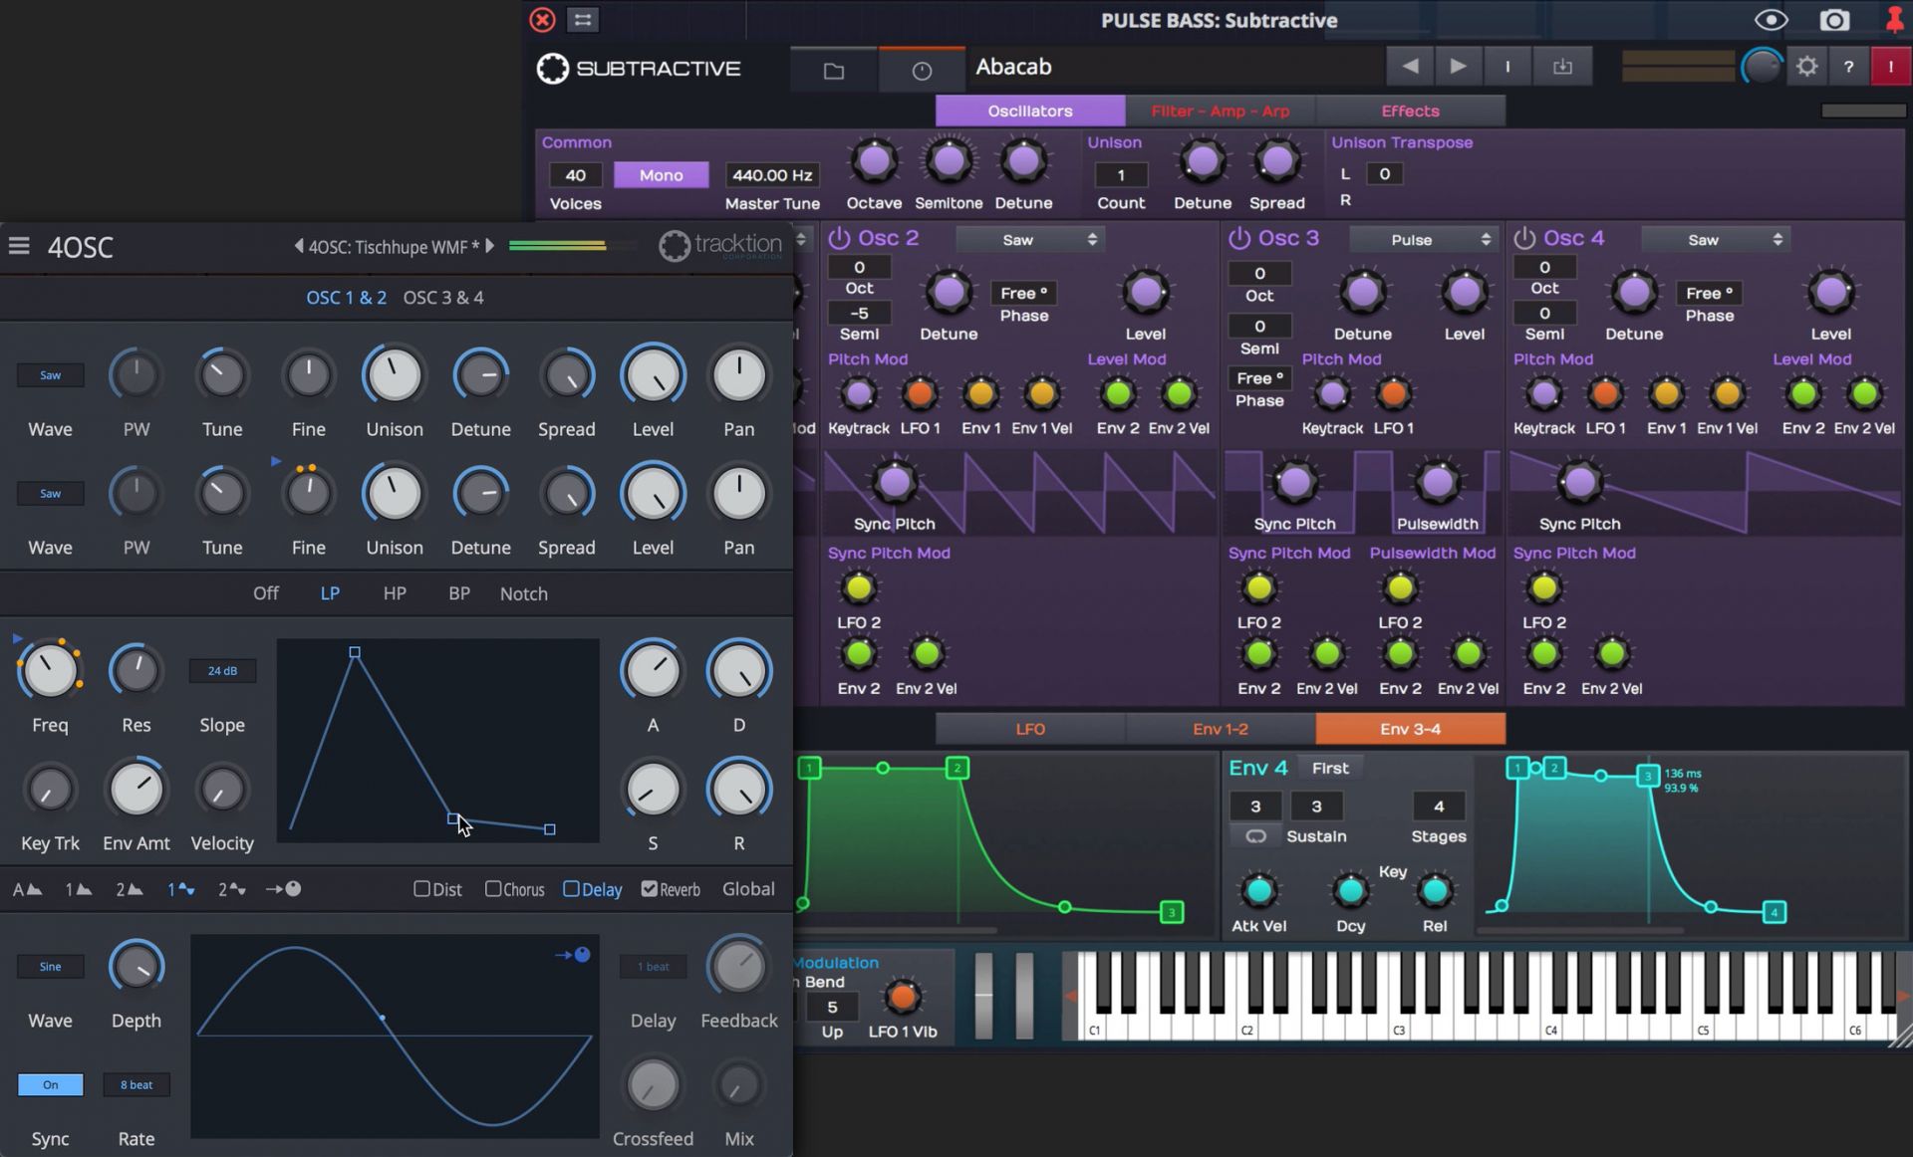Enable the Chorus effect checkbox
This screenshot has width=1913, height=1157.
coord(492,889)
